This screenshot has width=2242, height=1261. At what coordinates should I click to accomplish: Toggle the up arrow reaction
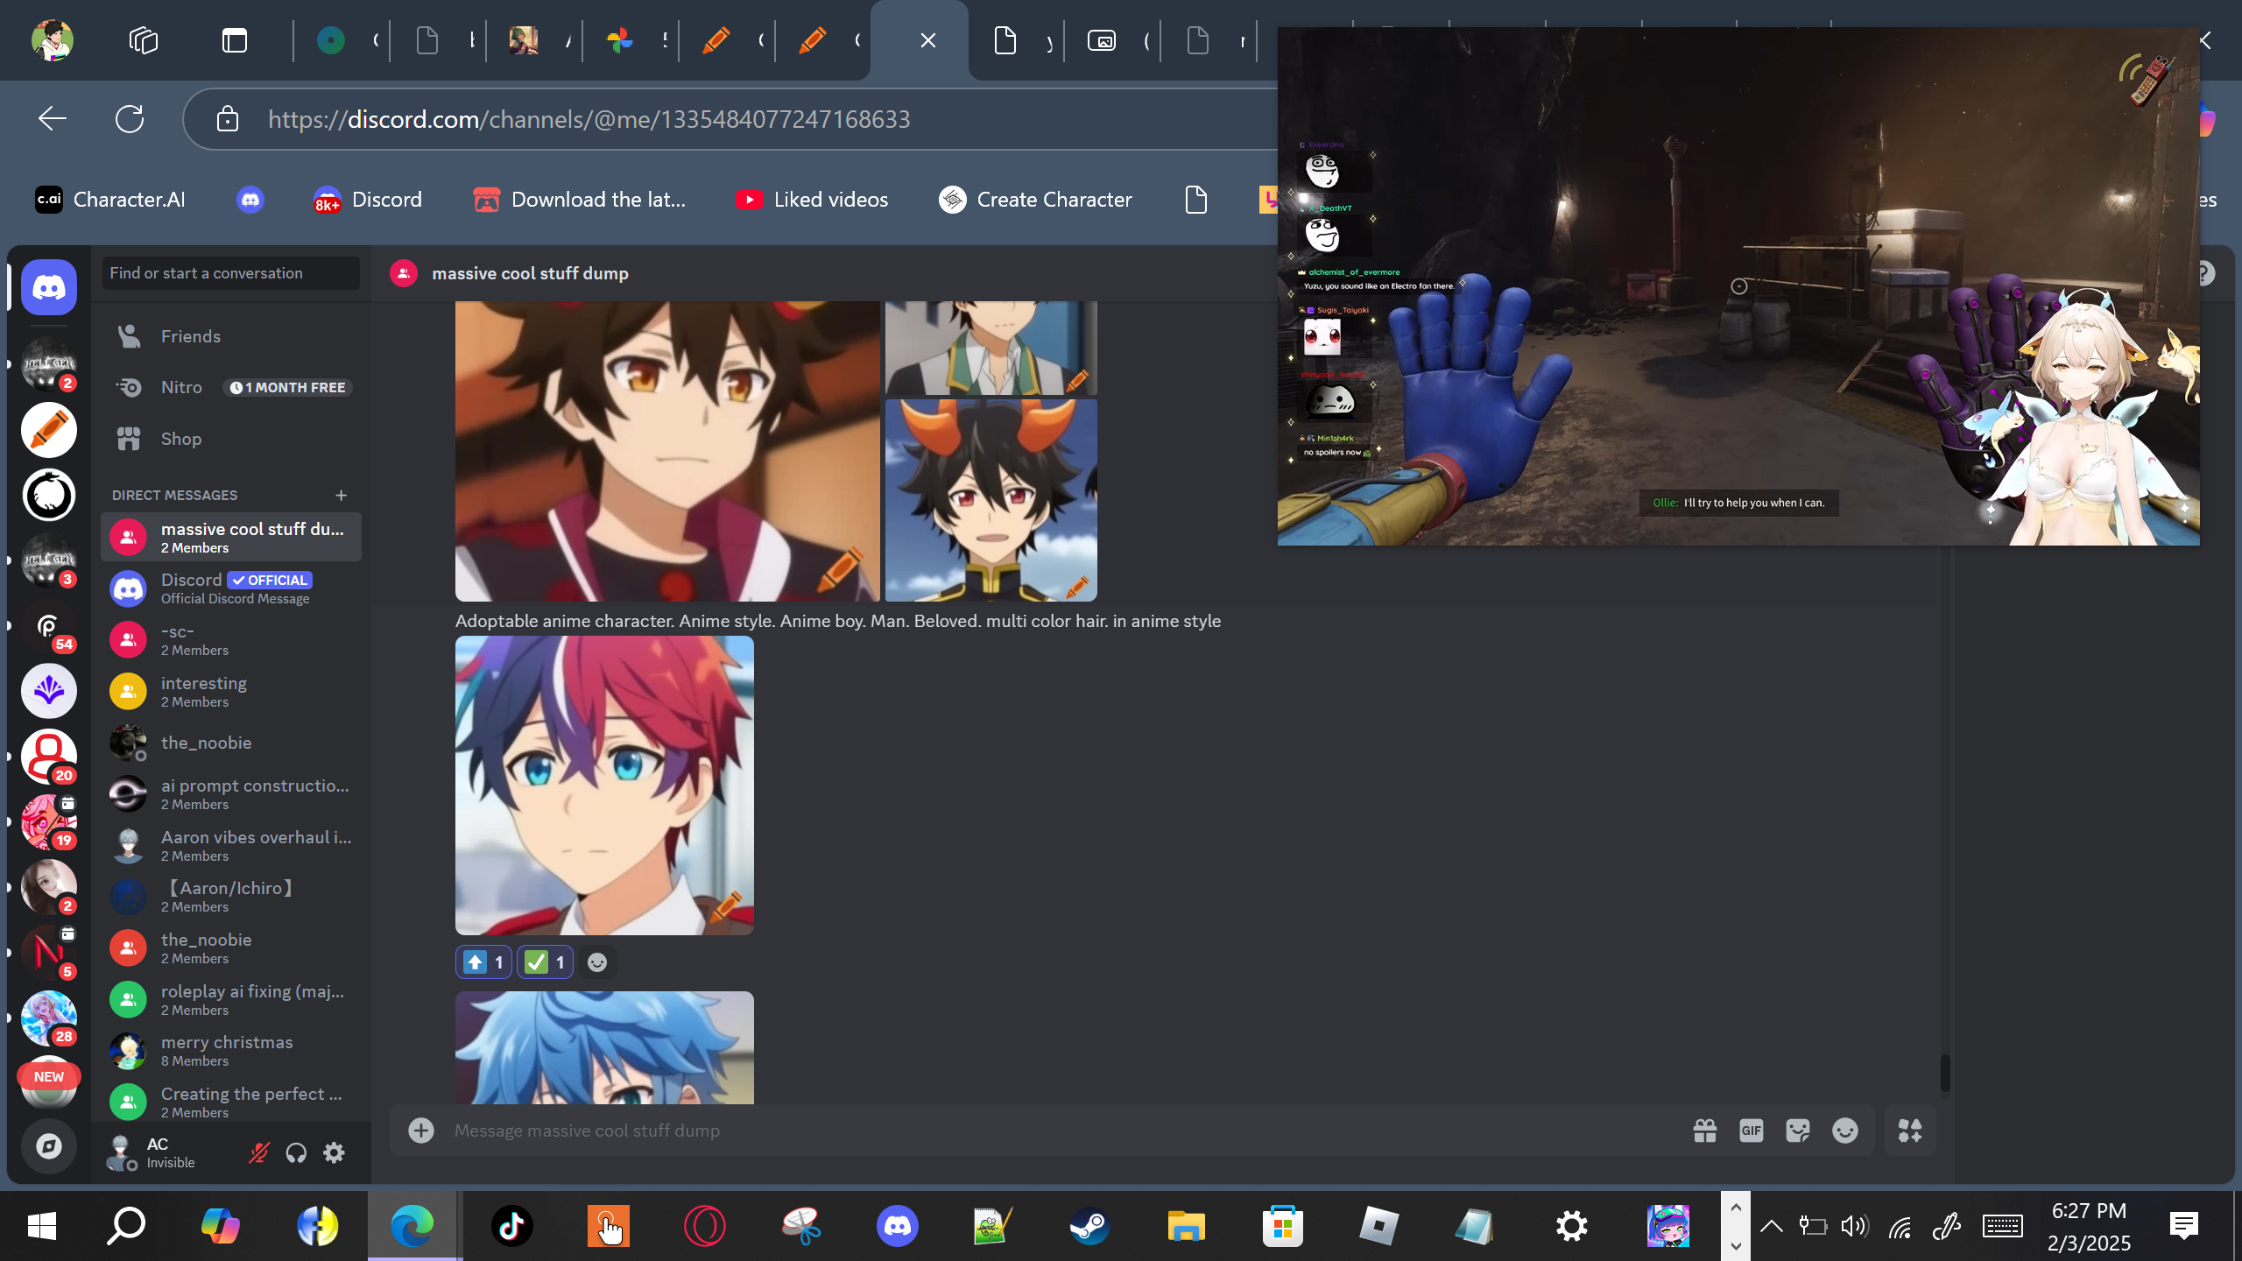[483, 962]
